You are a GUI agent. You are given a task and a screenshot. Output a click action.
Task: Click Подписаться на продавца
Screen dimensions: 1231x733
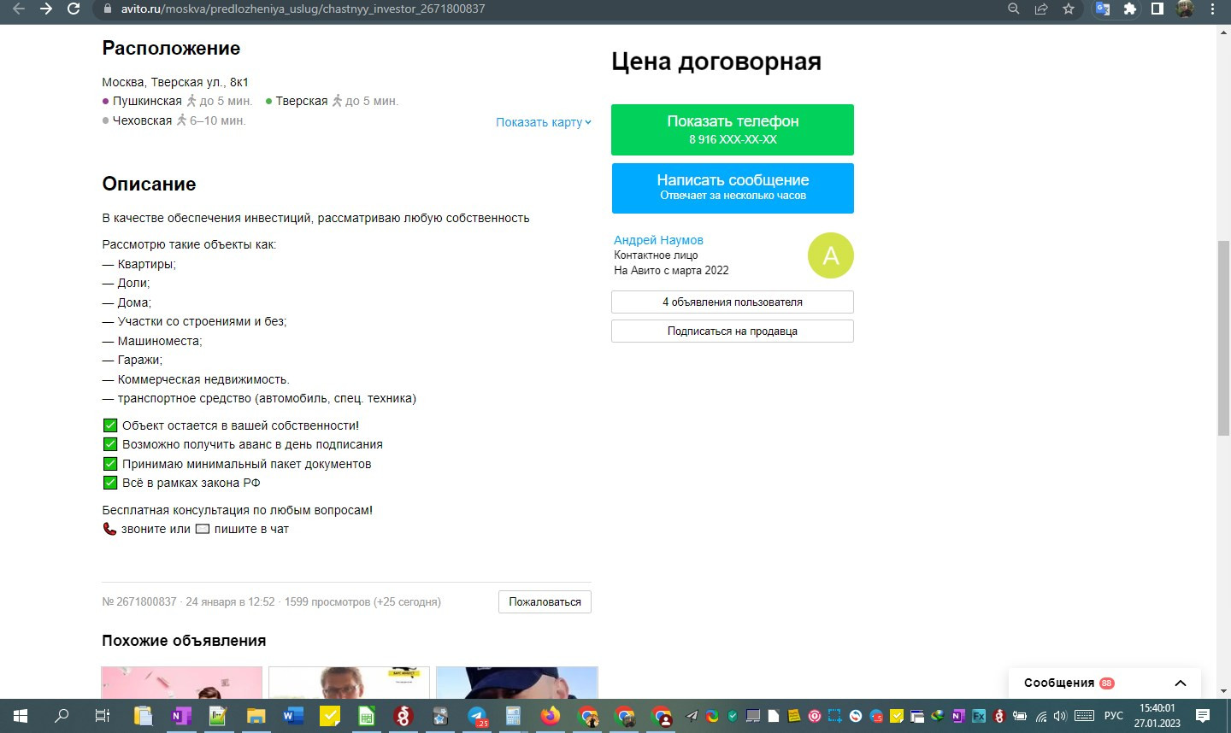pos(733,331)
